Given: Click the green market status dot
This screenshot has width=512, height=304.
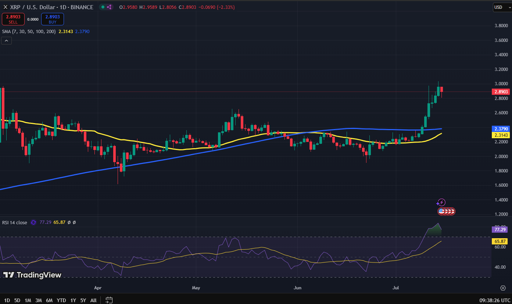Looking at the screenshot, I should pyautogui.click(x=103, y=7).
